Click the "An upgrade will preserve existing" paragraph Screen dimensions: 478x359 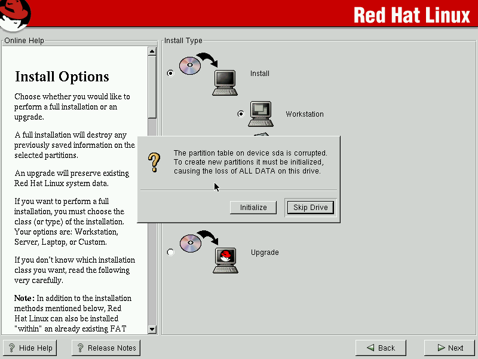tap(72, 178)
